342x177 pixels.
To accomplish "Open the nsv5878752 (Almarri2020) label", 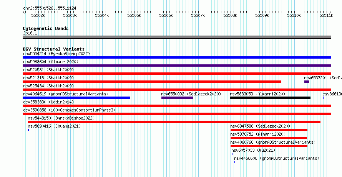I will [258, 134].
